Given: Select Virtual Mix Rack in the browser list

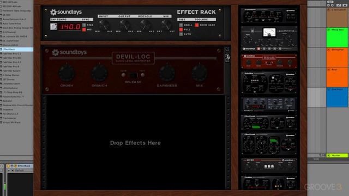Looking at the screenshot, I should point(17,122).
